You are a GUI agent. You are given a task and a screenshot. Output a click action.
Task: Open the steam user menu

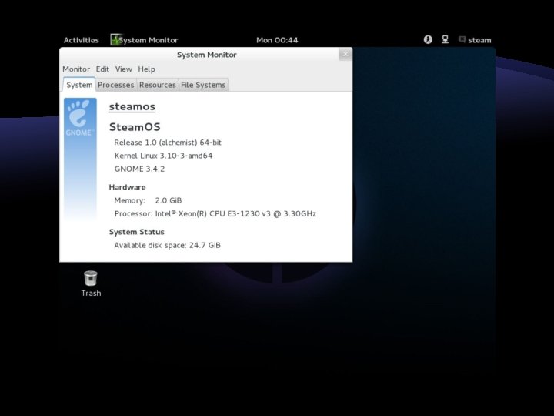pos(475,40)
